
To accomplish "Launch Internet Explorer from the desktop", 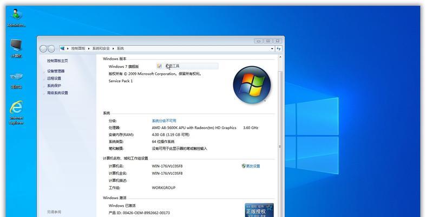I will pyautogui.click(x=16, y=112).
